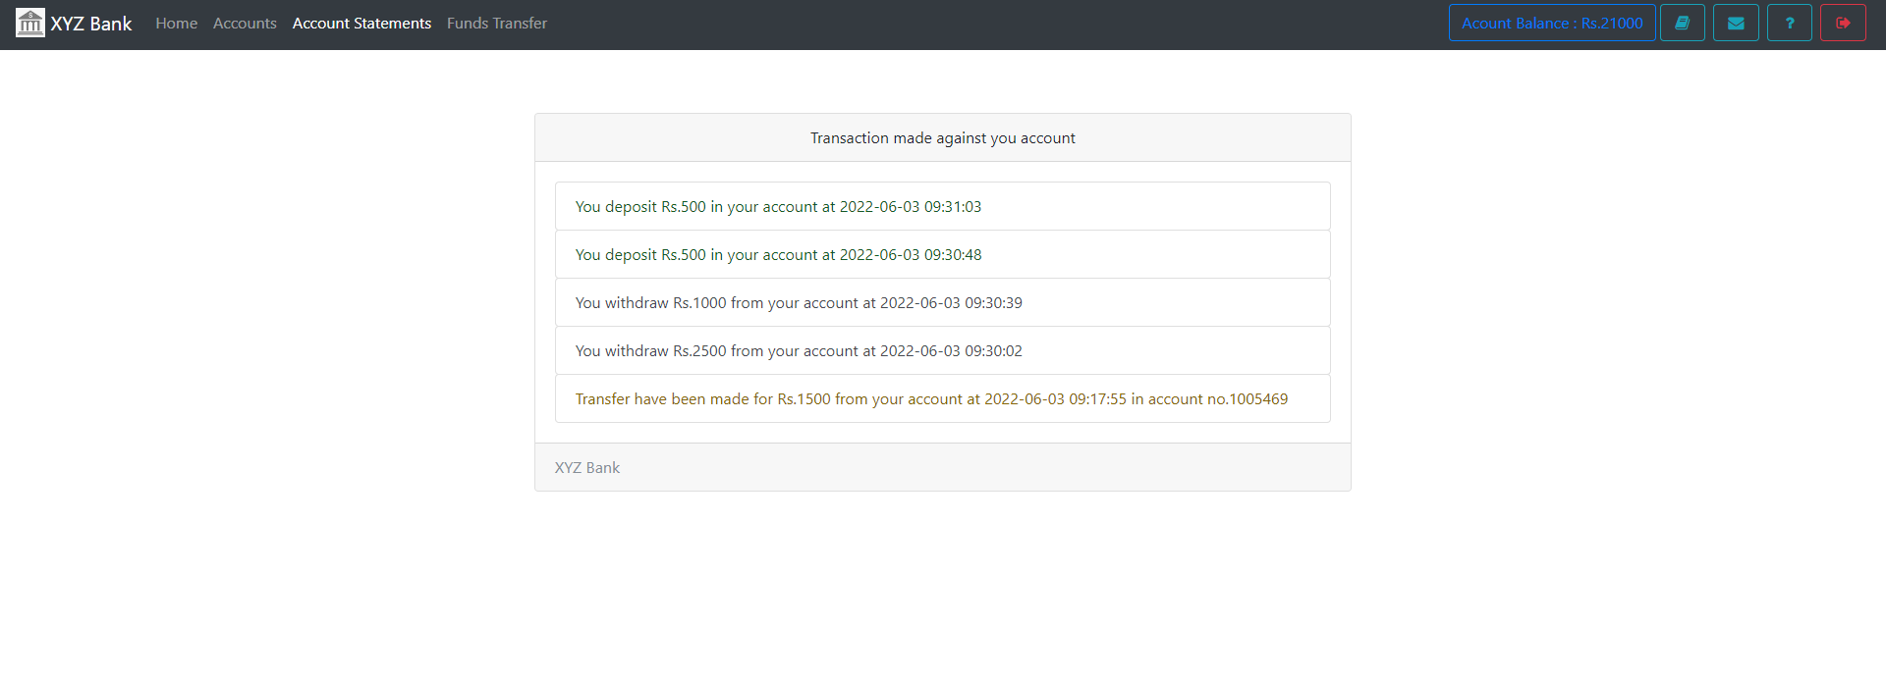Screen dimensions: 1886x681
Task: Open the envelope messages icon button
Action: pos(1736,23)
